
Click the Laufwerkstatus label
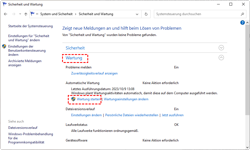click(77, 125)
